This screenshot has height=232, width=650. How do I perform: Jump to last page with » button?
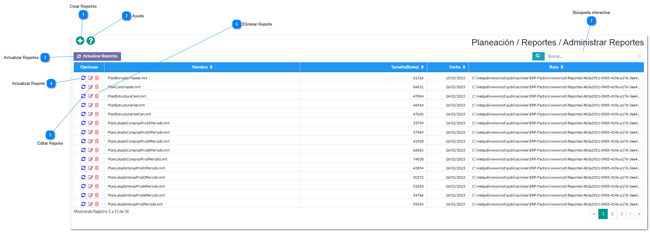tap(639, 214)
